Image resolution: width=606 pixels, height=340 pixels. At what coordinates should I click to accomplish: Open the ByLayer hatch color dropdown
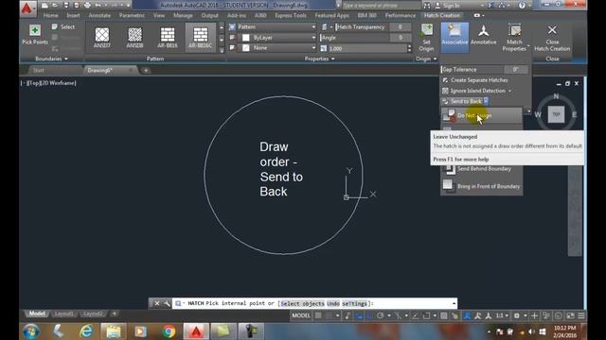(x=278, y=38)
